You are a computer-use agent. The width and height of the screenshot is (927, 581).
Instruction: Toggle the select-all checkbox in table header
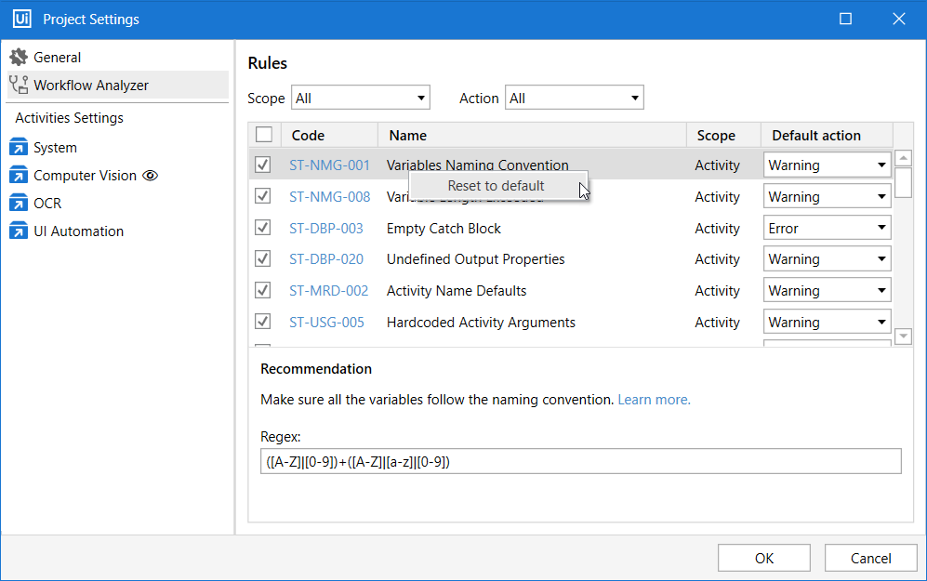coord(264,135)
